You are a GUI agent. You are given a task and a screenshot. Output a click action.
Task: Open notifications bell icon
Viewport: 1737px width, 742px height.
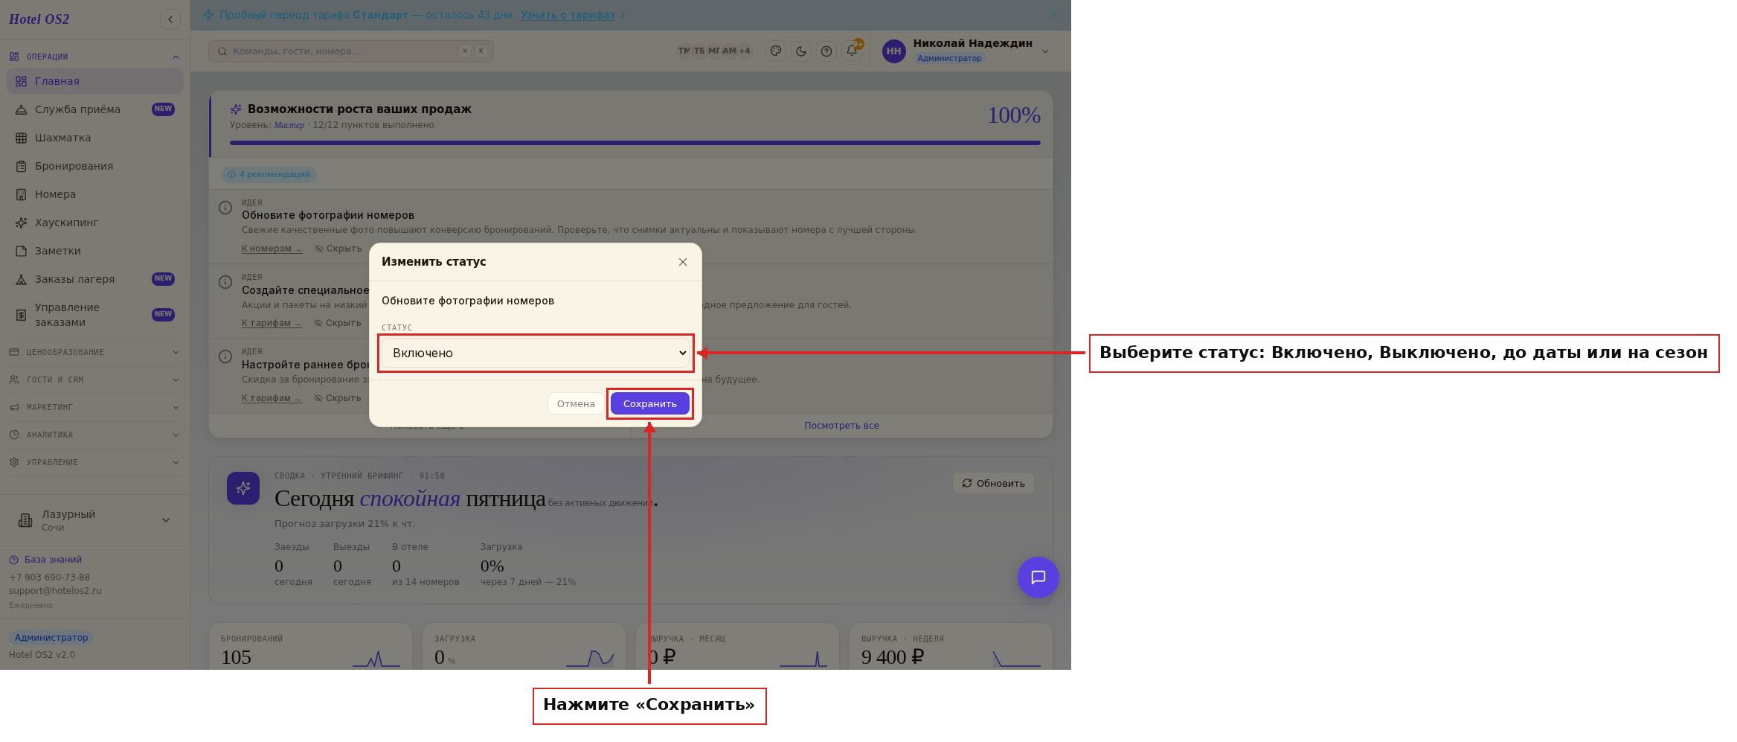[853, 51]
